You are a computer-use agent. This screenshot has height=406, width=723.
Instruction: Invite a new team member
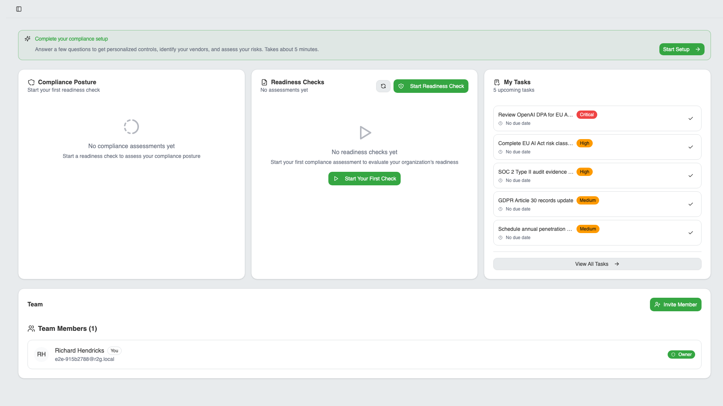pyautogui.click(x=676, y=304)
